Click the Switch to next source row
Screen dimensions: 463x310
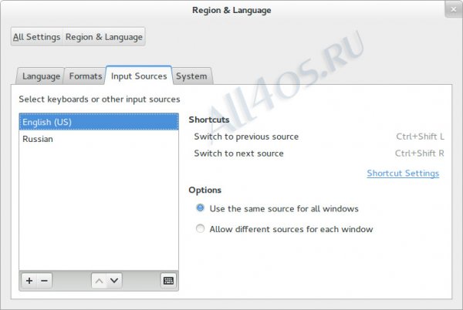[x=319, y=153]
